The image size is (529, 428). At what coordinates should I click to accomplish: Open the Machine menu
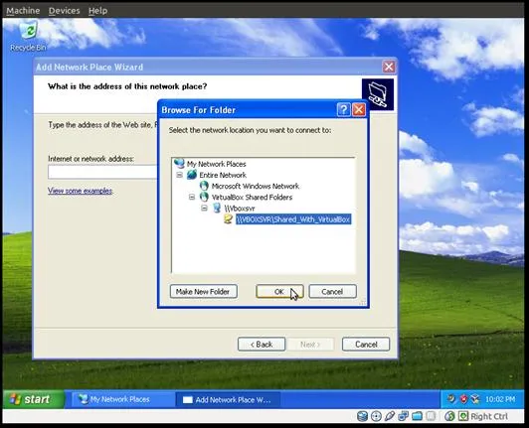point(23,11)
